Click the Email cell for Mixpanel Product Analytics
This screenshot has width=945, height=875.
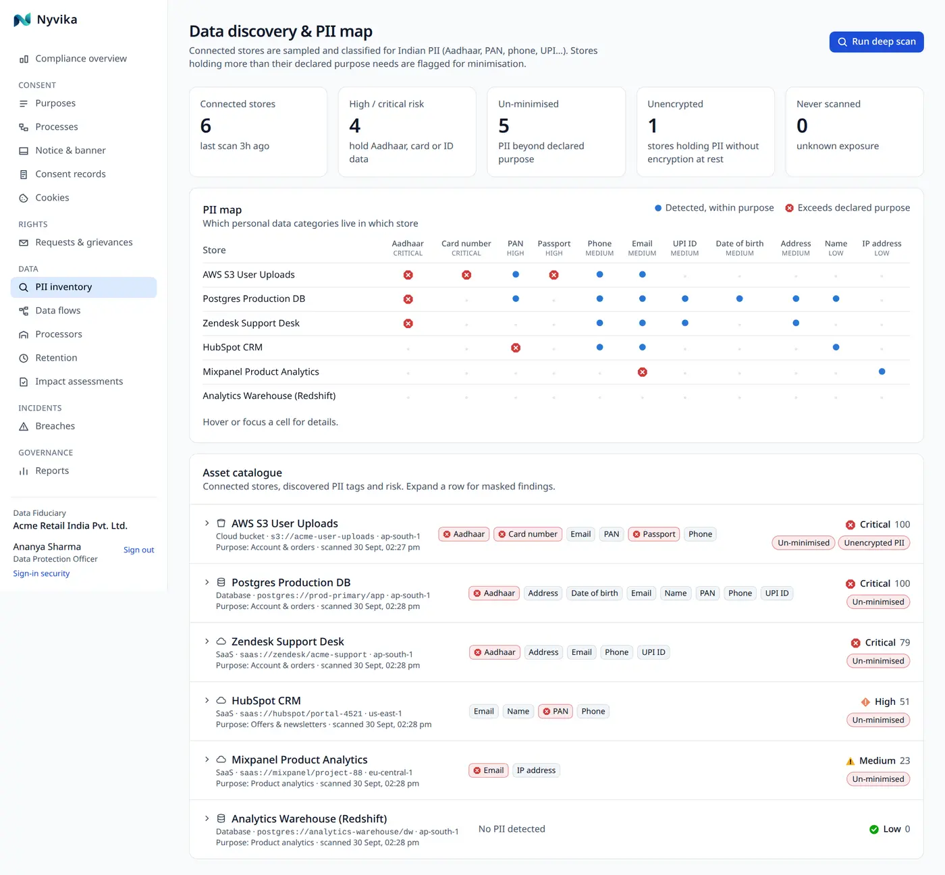tap(642, 372)
